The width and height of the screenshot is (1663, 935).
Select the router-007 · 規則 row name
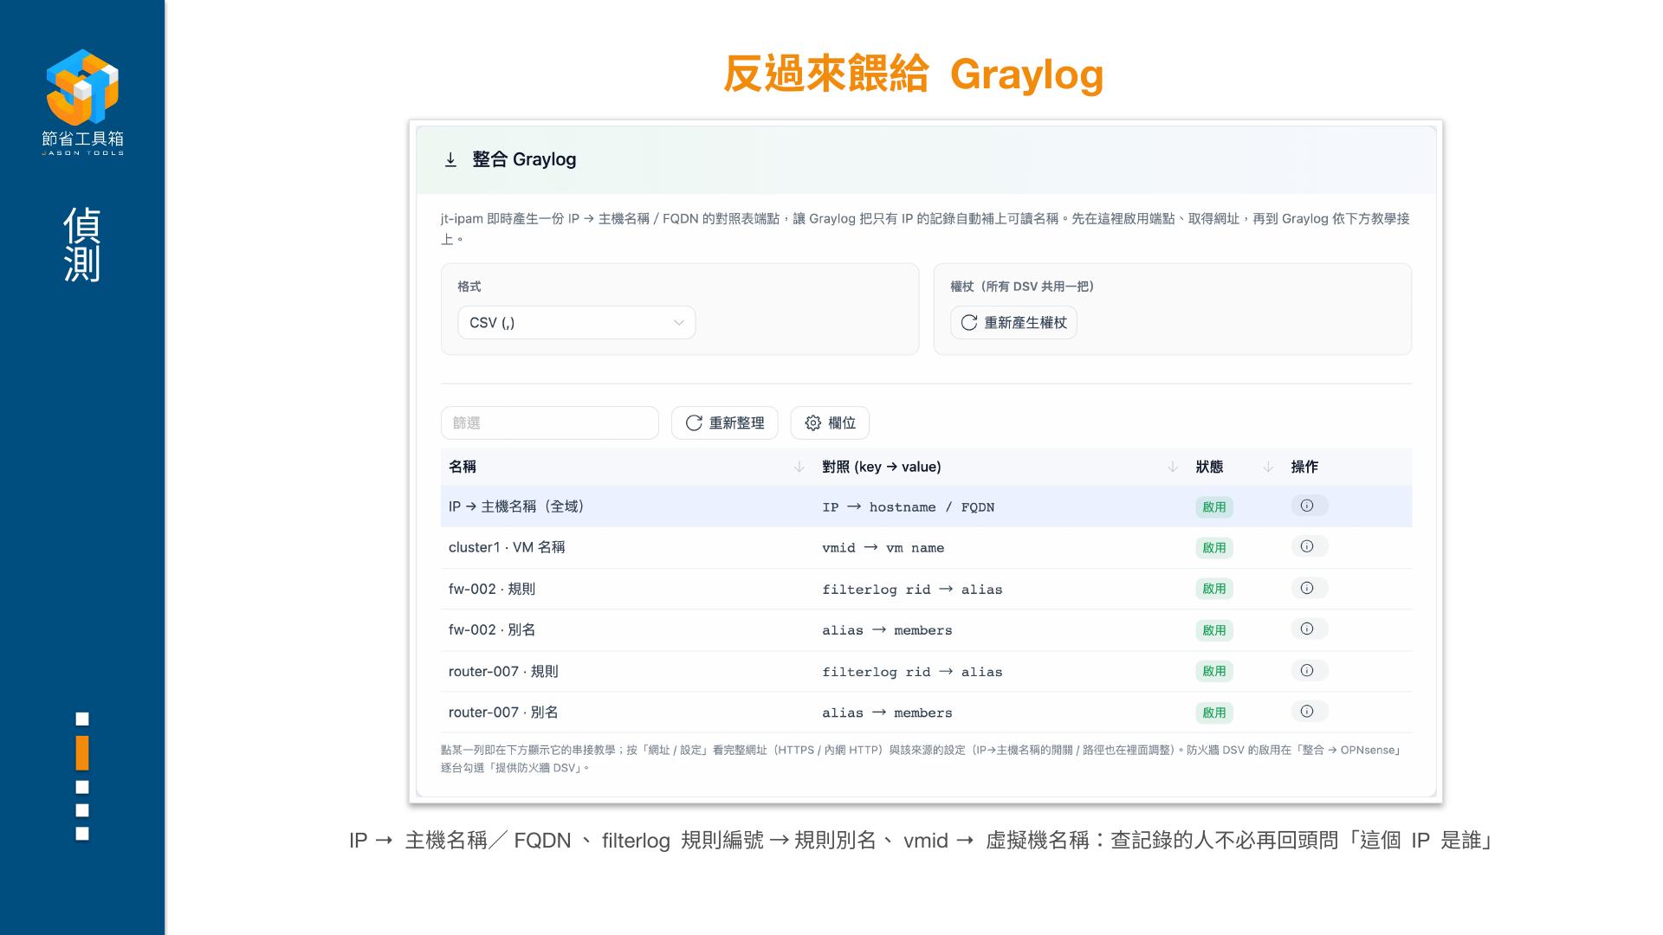tap(503, 671)
